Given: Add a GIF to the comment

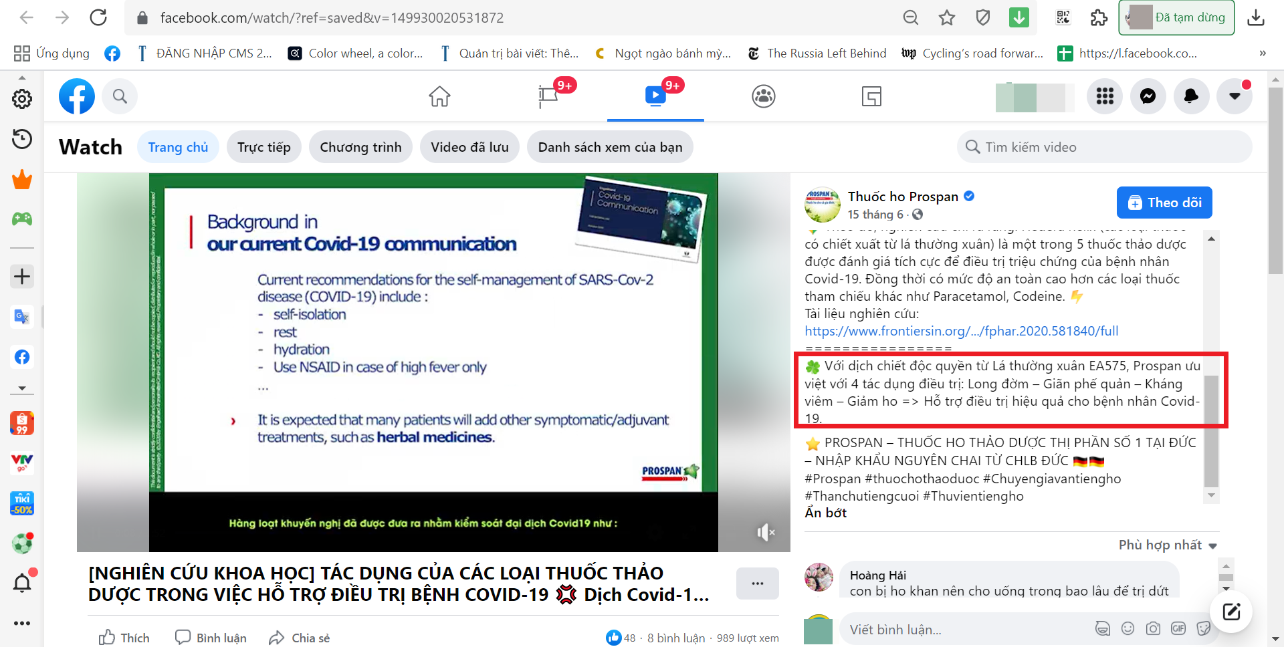Looking at the screenshot, I should pos(1178,628).
